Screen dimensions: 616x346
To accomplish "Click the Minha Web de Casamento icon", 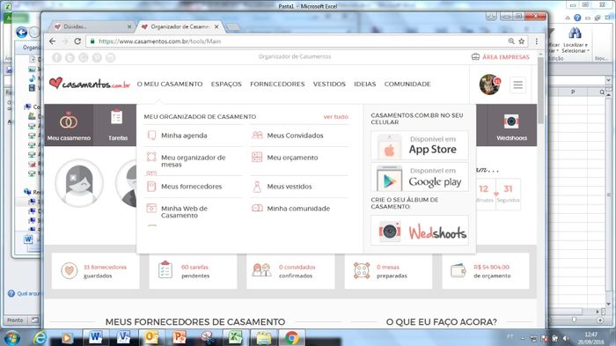I will click(151, 209).
